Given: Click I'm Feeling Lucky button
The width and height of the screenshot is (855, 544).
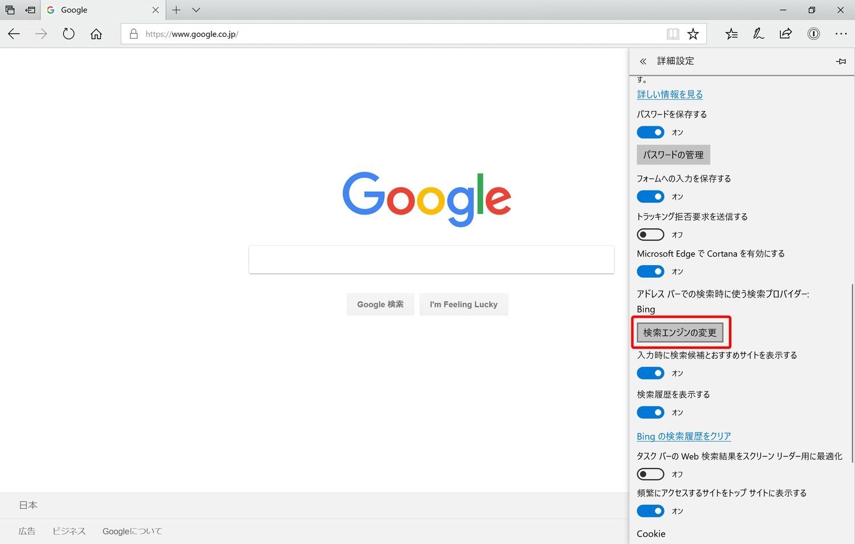Looking at the screenshot, I should pos(463,304).
